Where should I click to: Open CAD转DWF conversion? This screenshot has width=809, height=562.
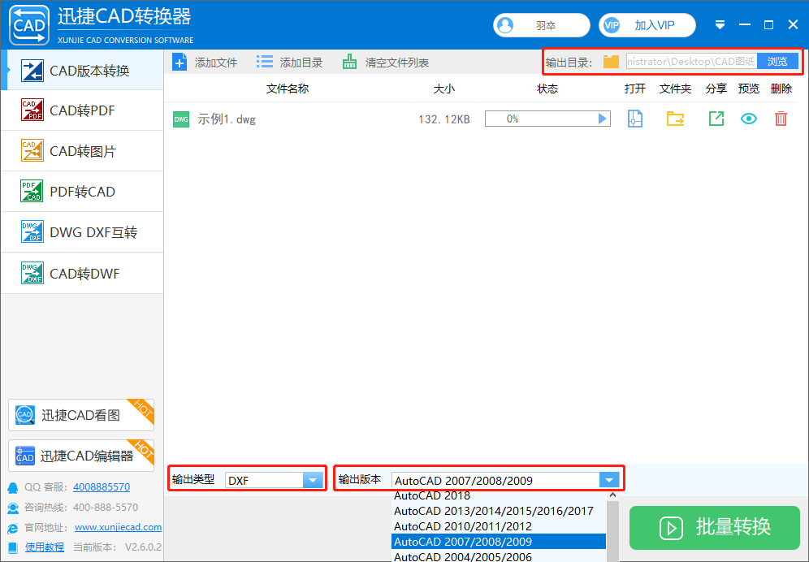point(83,273)
